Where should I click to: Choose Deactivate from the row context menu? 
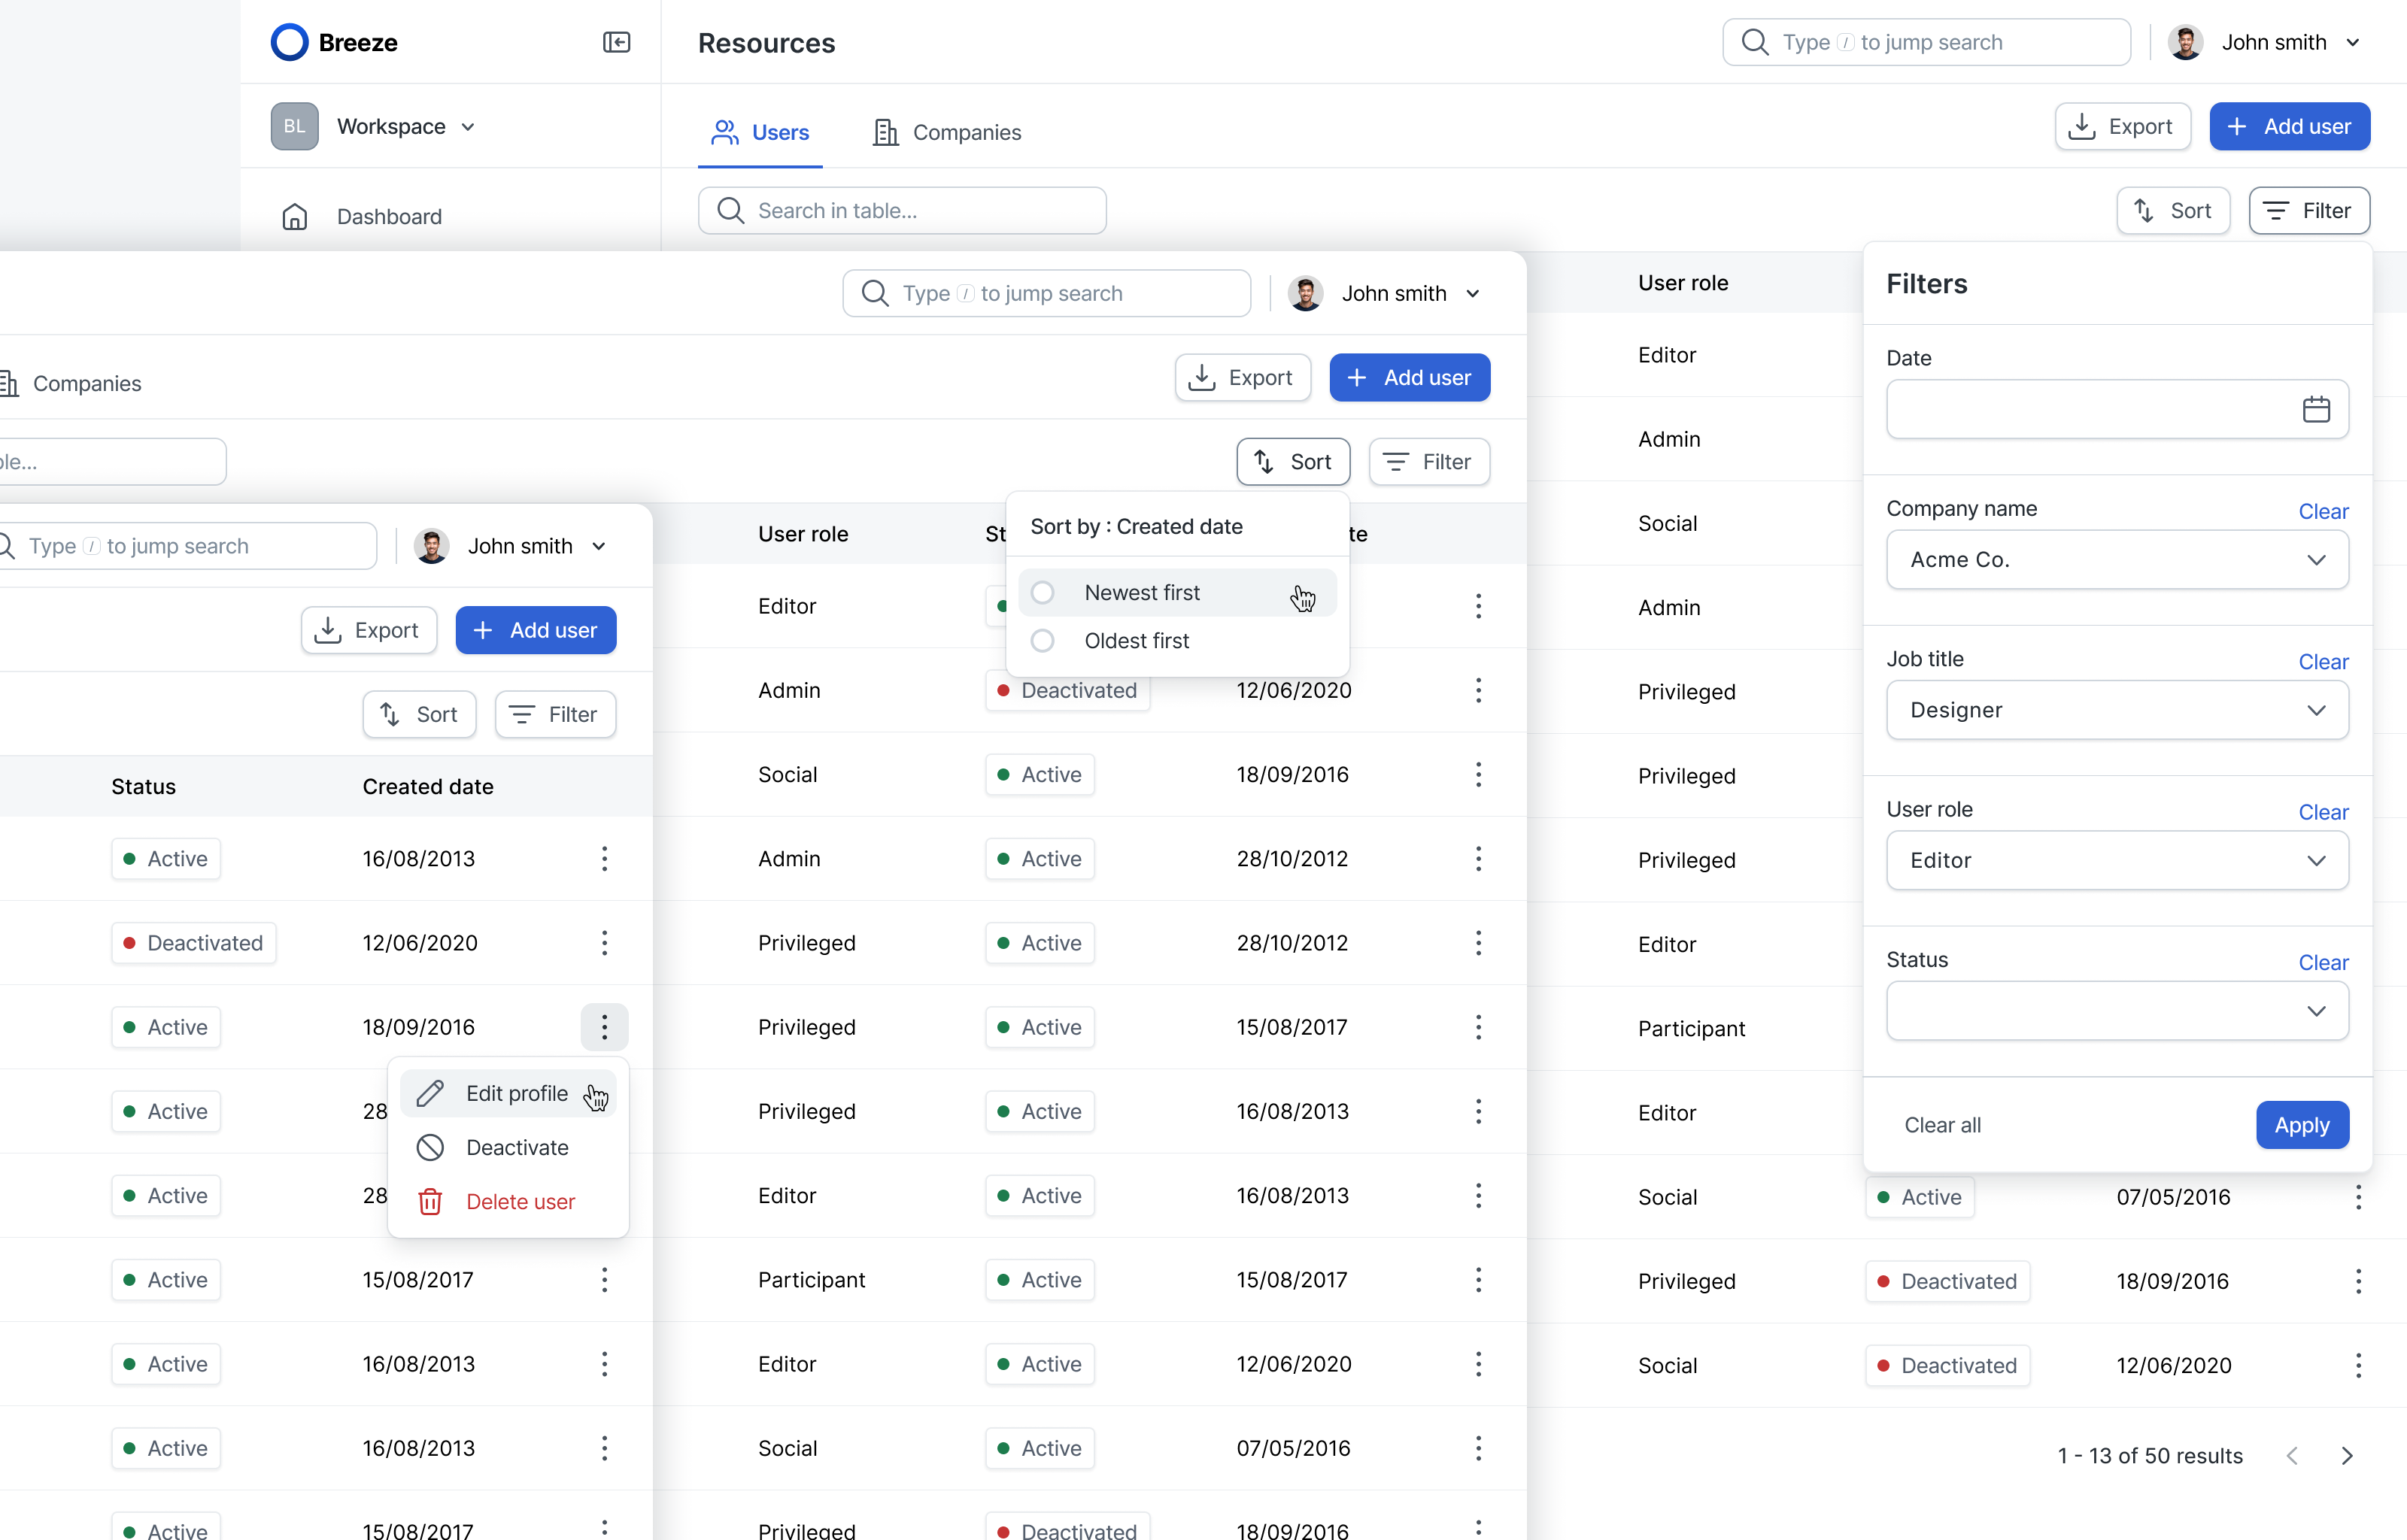pyautogui.click(x=517, y=1147)
